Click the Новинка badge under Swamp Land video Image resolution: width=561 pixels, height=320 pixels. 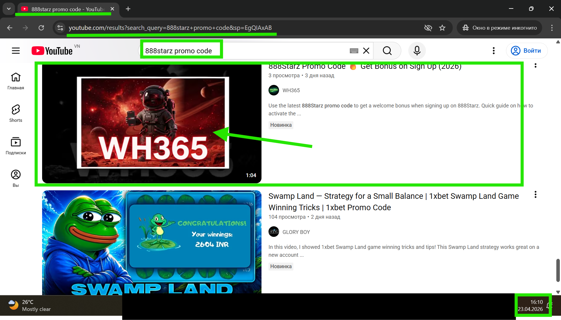click(281, 266)
